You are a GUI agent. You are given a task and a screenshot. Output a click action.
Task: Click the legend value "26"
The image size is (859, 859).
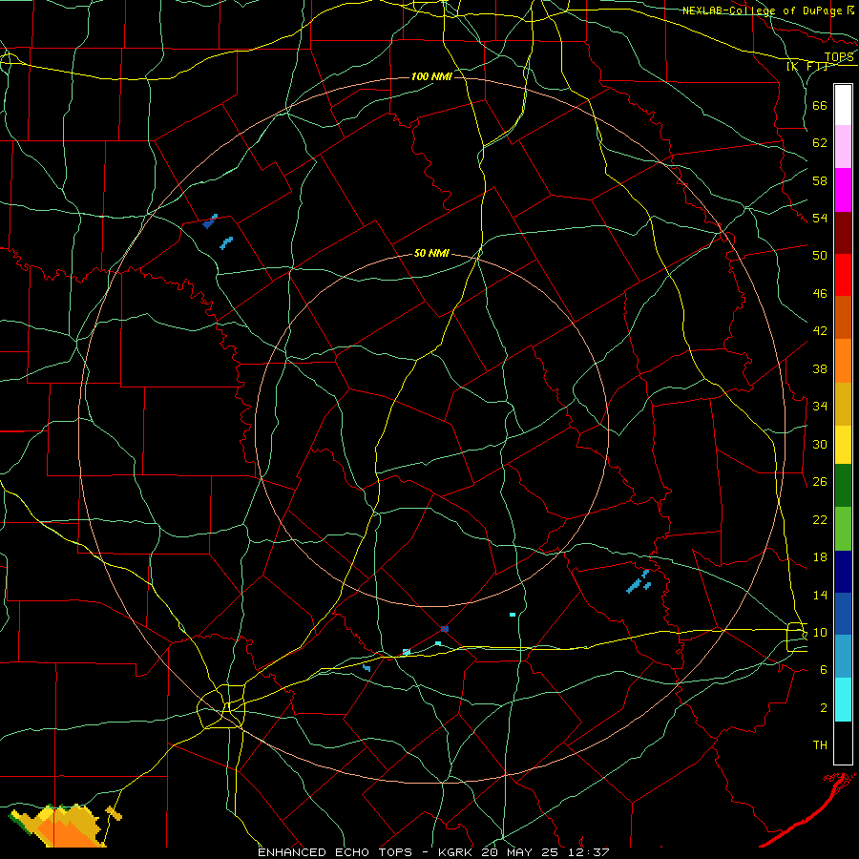820,482
